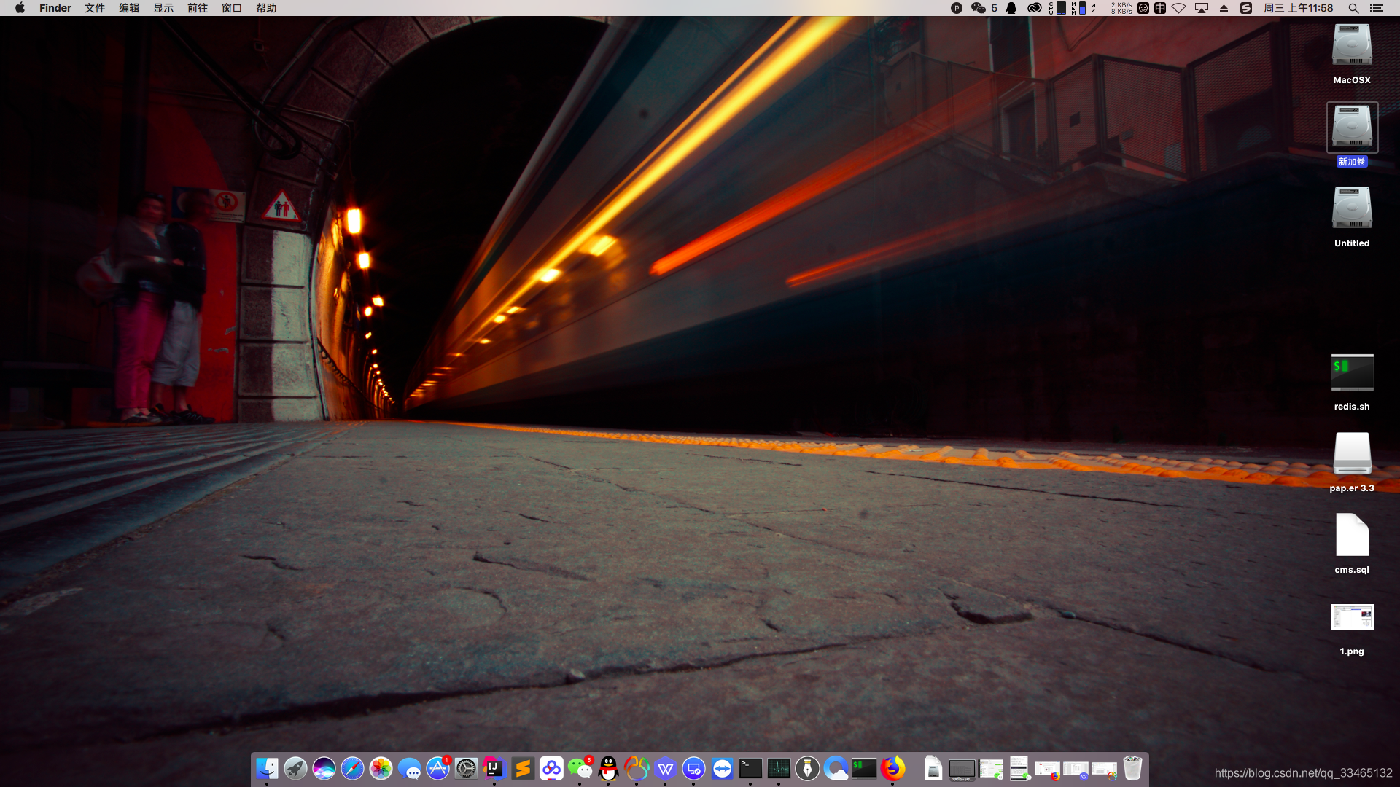Launch Firefox from the dock

[892, 768]
